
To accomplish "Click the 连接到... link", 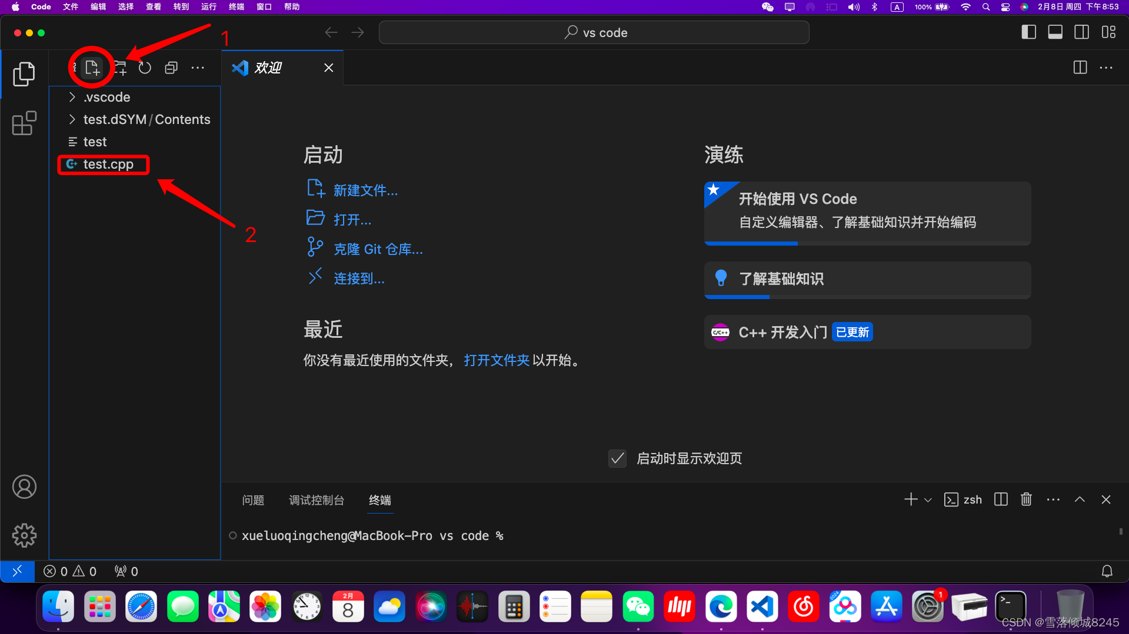I will tap(359, 279).
